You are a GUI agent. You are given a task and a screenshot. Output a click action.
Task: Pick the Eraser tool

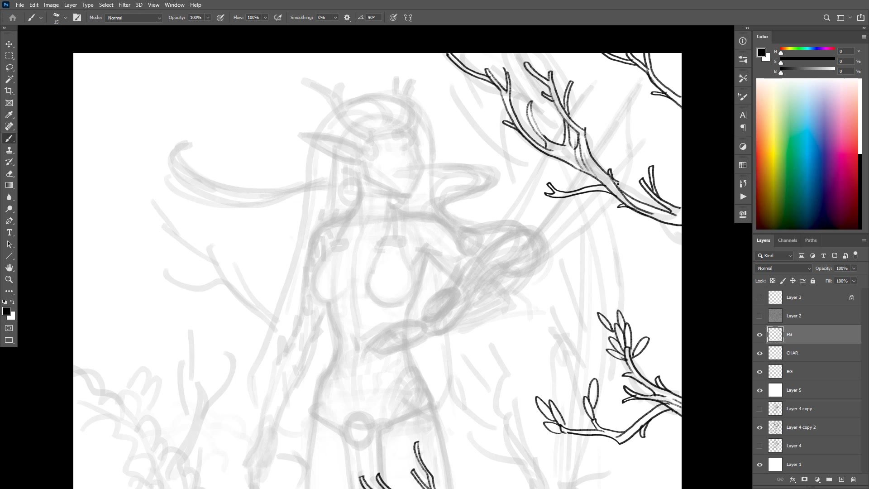(x=9, y=173)
